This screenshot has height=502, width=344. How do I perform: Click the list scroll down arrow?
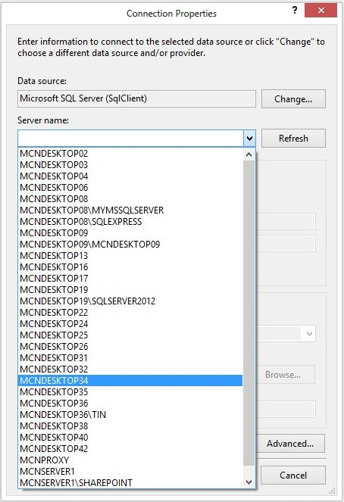pyautogui.click(x=249, y=482)
